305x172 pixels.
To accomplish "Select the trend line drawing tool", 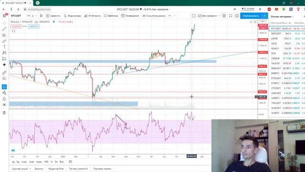I will 4,29.
